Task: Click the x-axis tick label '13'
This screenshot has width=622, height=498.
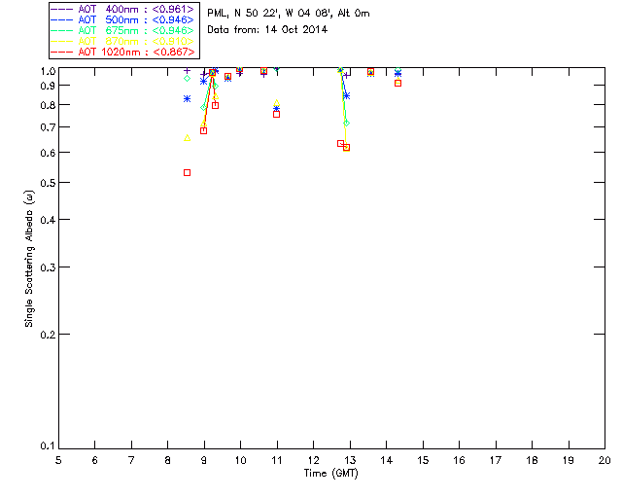Action: [350, 460]
